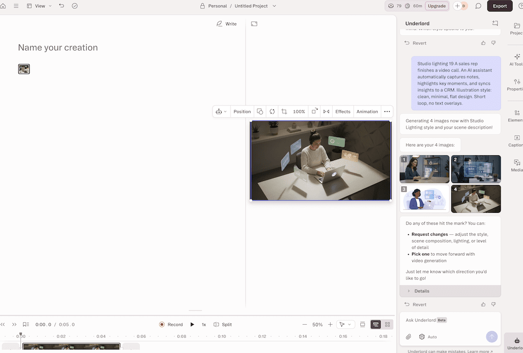Select generated image 2
Image resolution: width=523 pixels, height=353 pixels.
[476, 169]
